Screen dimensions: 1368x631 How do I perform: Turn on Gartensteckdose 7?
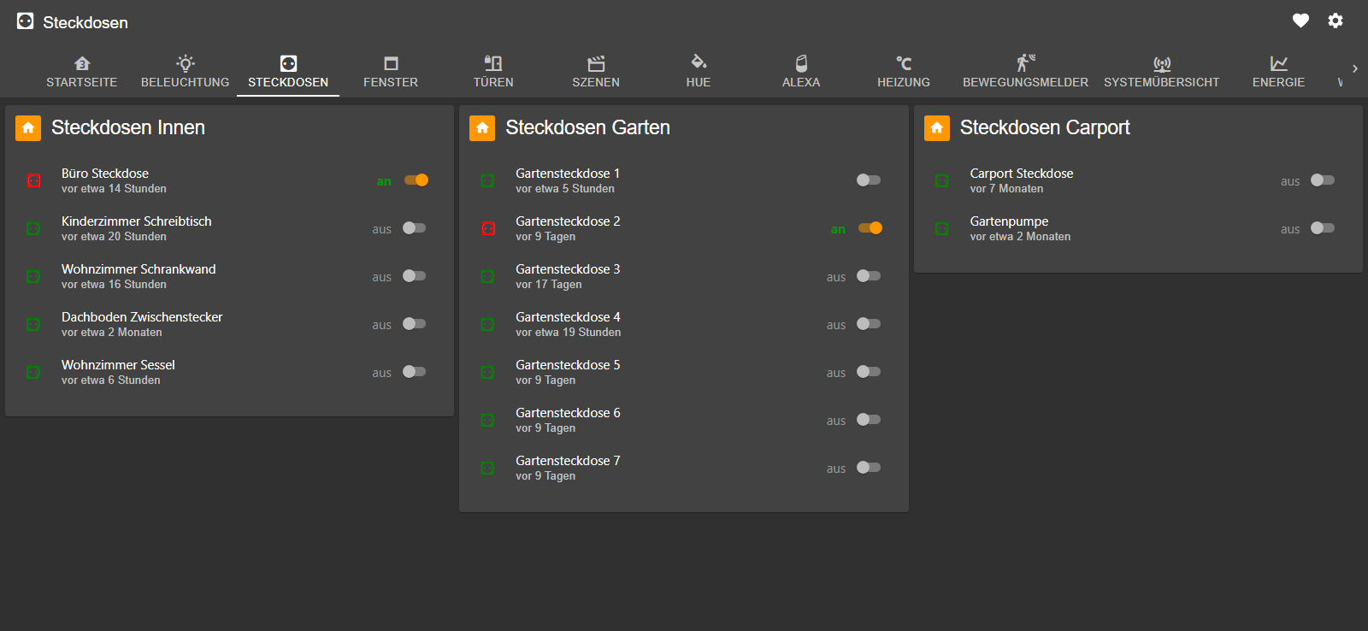869,467
